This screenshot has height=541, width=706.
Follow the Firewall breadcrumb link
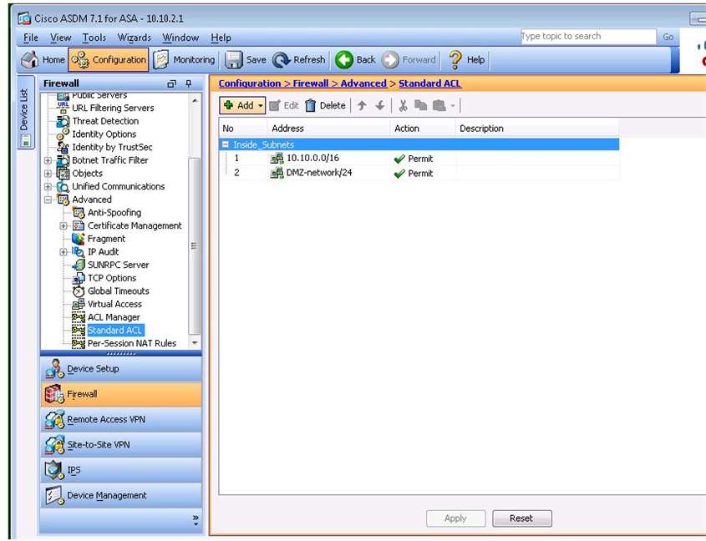(311, 83)
